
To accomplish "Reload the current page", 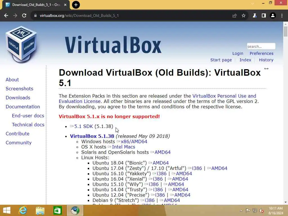I will point(24,16).
